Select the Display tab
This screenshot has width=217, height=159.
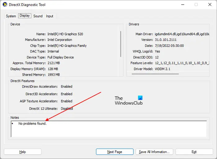(24, 16)
